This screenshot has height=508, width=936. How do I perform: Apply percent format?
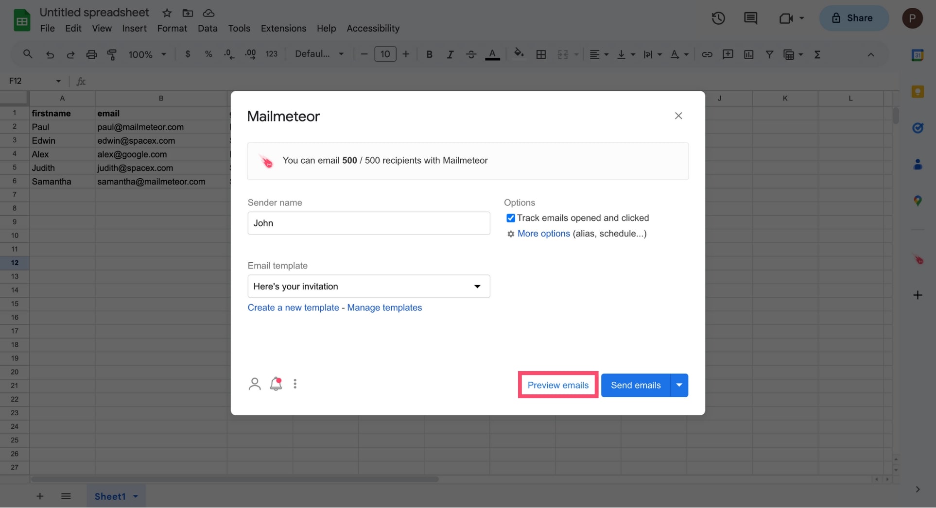208,54
